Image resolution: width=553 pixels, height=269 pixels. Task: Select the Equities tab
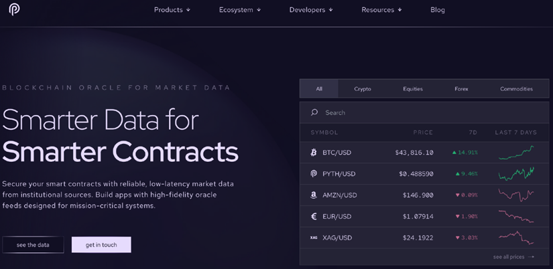[x=413, y=89]
